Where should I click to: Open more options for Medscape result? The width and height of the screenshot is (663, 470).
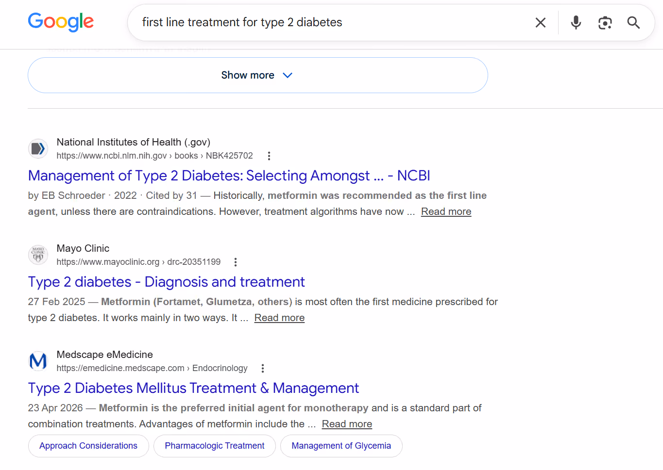pos(263,368)
